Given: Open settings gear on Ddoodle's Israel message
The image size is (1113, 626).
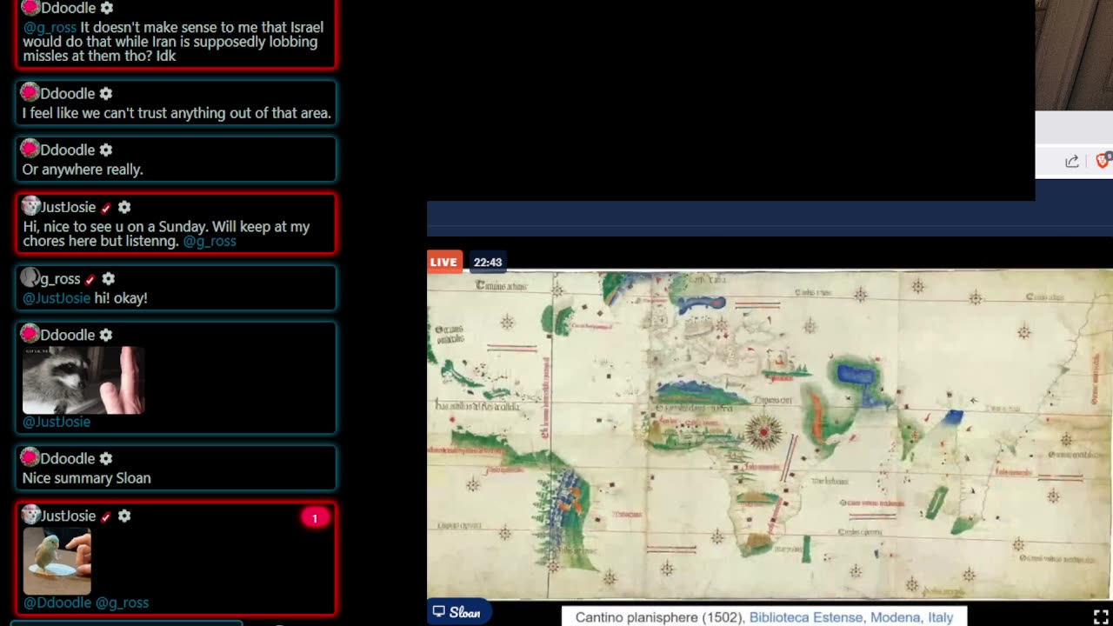Looking at the screenshot, I should pyautogui.click(x=106, y=8).
